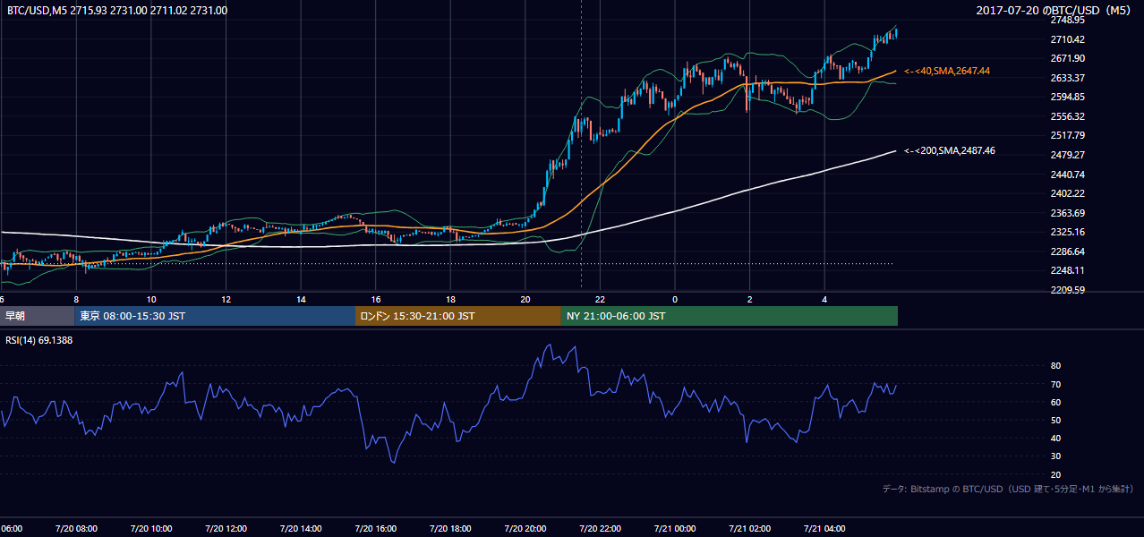Click the Bitstamp data source attribution text
1144x537 pixels.
1008,490
